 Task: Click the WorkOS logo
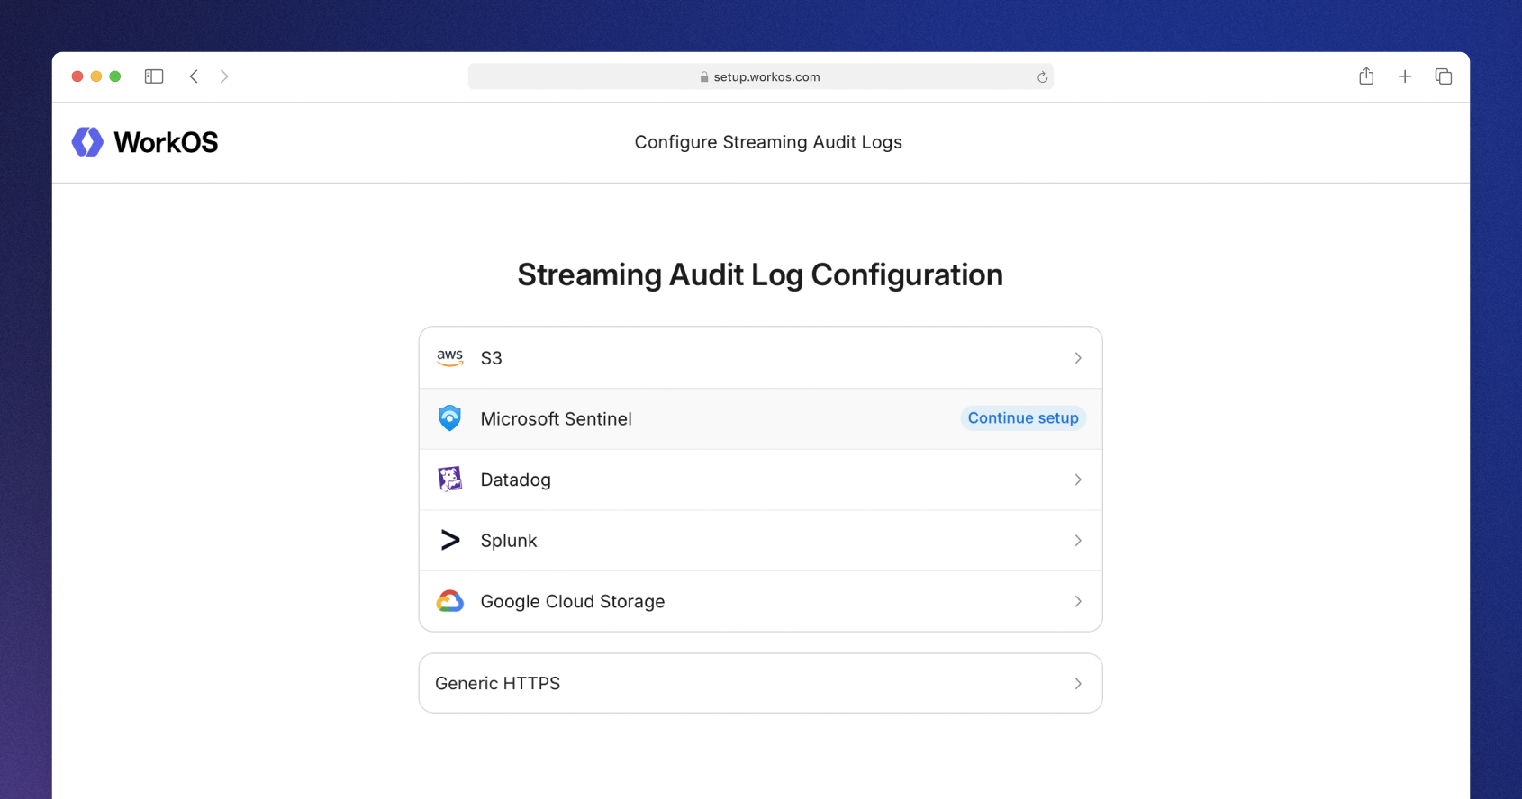pos(145,142)
